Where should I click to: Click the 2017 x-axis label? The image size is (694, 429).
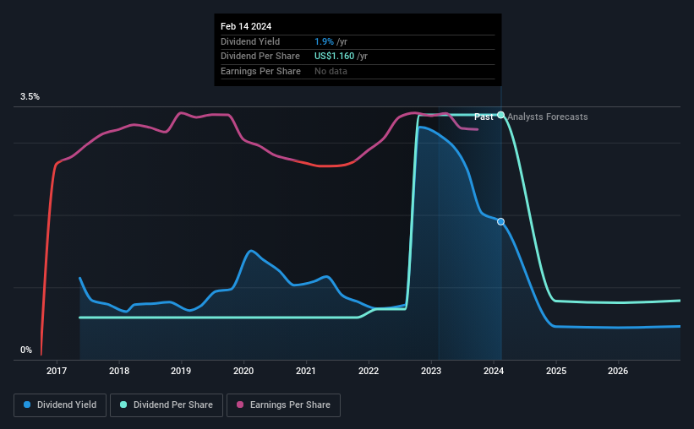coord(57,371)
